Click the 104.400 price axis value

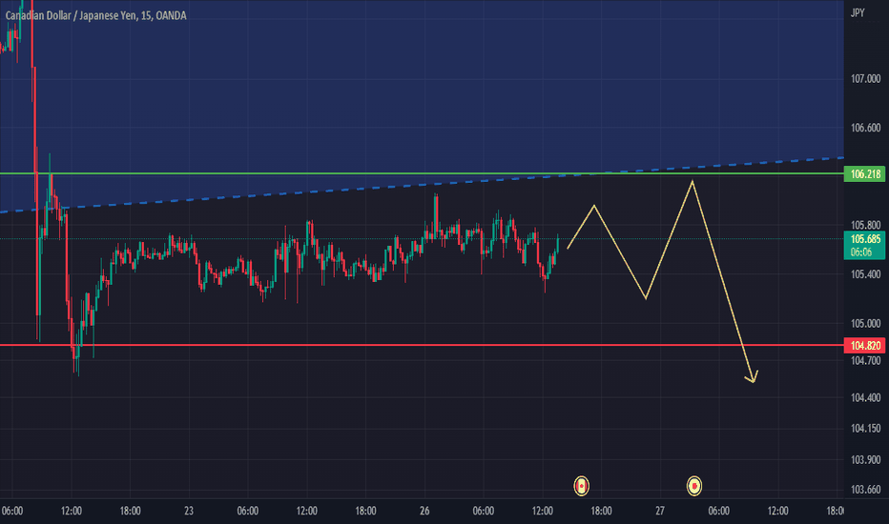[x=865, y=397]
